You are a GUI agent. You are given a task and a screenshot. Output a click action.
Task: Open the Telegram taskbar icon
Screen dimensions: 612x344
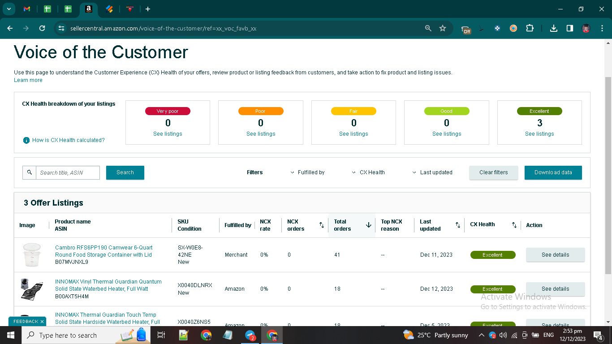[x=250, y=335]
